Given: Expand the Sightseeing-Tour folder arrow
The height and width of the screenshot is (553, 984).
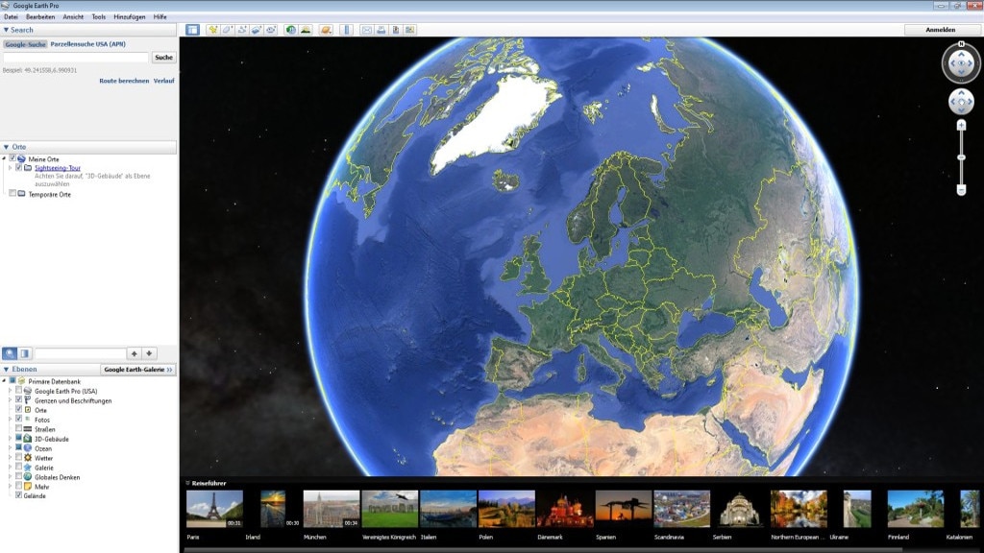Looking at the screenshot, I should click(x=10, y=168).
